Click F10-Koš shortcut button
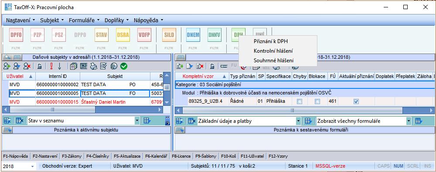 click(x=228, y=156)
